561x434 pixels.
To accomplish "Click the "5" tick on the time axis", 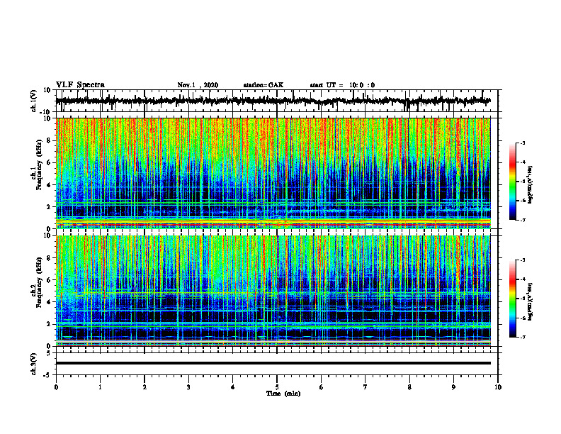I will [277, 387].
